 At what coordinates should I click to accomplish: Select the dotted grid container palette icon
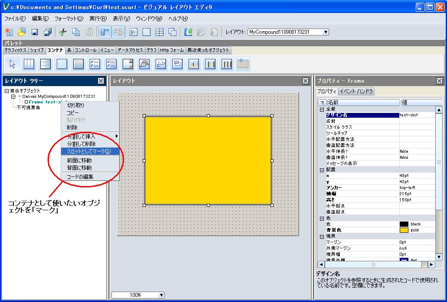(78, 64)
